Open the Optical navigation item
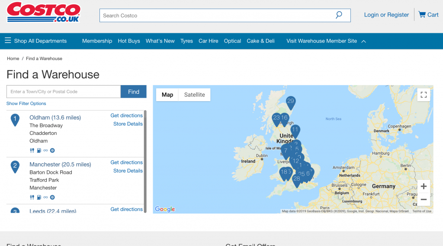The width and height of the screenshot is (443, 246). [232, 41]
